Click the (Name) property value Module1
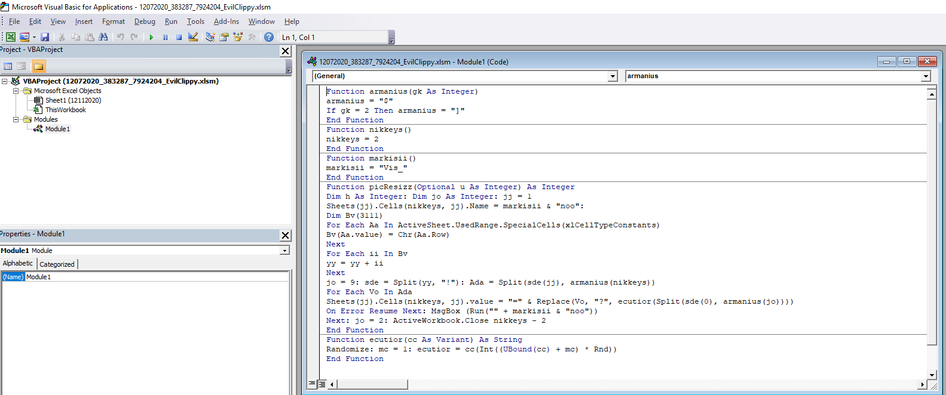The width and height of the screenshot is (946, 395). [157, 277]
